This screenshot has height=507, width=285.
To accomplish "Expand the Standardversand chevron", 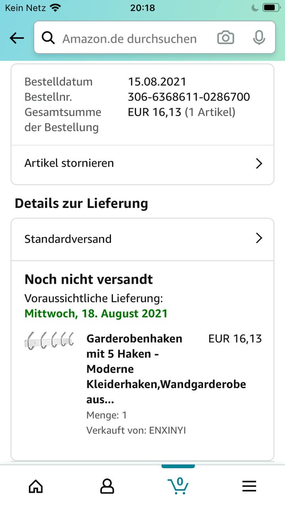I will tap(259, 238).
